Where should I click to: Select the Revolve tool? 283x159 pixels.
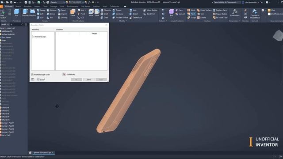(32, 13)
